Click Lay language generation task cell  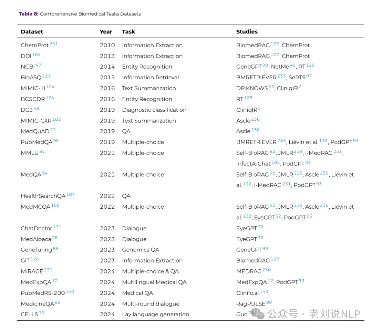coord(155,315)
